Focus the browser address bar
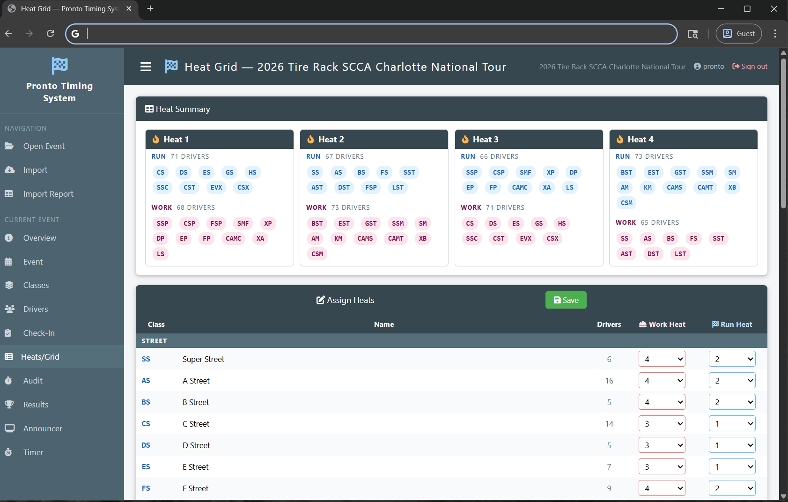The image size is (788, 502). point(375,34)
